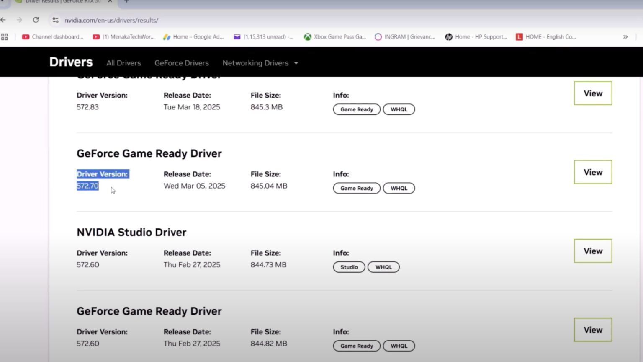Click View for NVIDIA Studio Driver 572.60
Image resolution: width=643 pixels, height=362 pixels.
592,251
